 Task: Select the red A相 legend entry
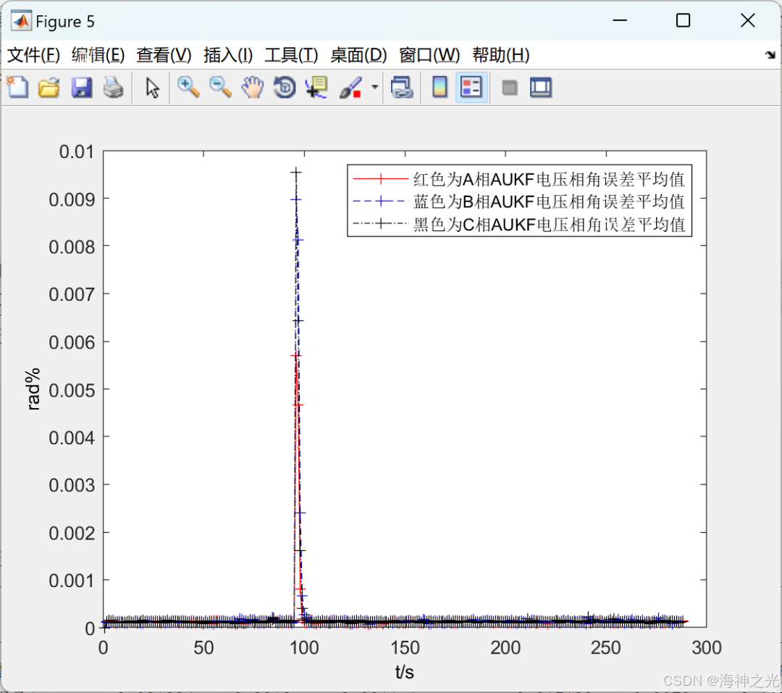pos(518,179)
